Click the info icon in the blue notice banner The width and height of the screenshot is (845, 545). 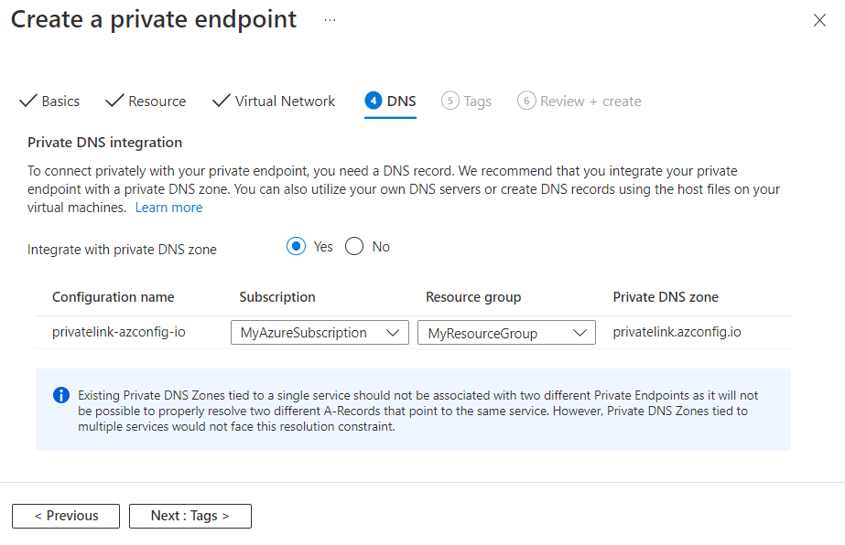click(60, 395)
